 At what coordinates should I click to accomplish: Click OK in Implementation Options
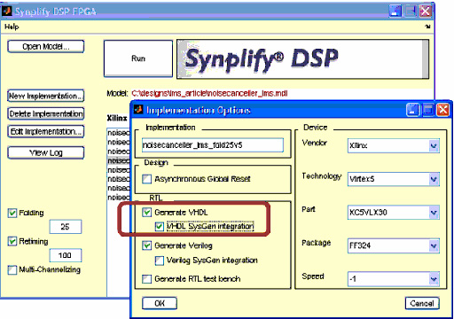pos(160,303)
